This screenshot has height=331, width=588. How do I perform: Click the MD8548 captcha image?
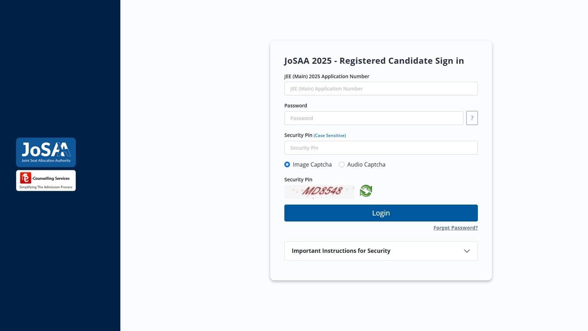click(x=320, y=192)
